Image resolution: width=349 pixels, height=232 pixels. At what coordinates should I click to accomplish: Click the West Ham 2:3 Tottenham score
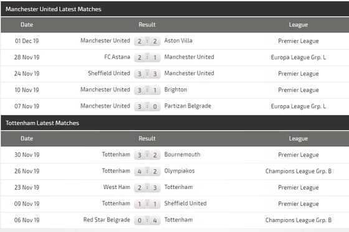(x=147, y=188)
